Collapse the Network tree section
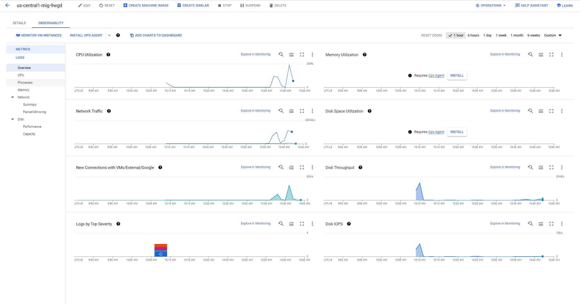This screenshot has height=304, width=580. click(13, 97)
